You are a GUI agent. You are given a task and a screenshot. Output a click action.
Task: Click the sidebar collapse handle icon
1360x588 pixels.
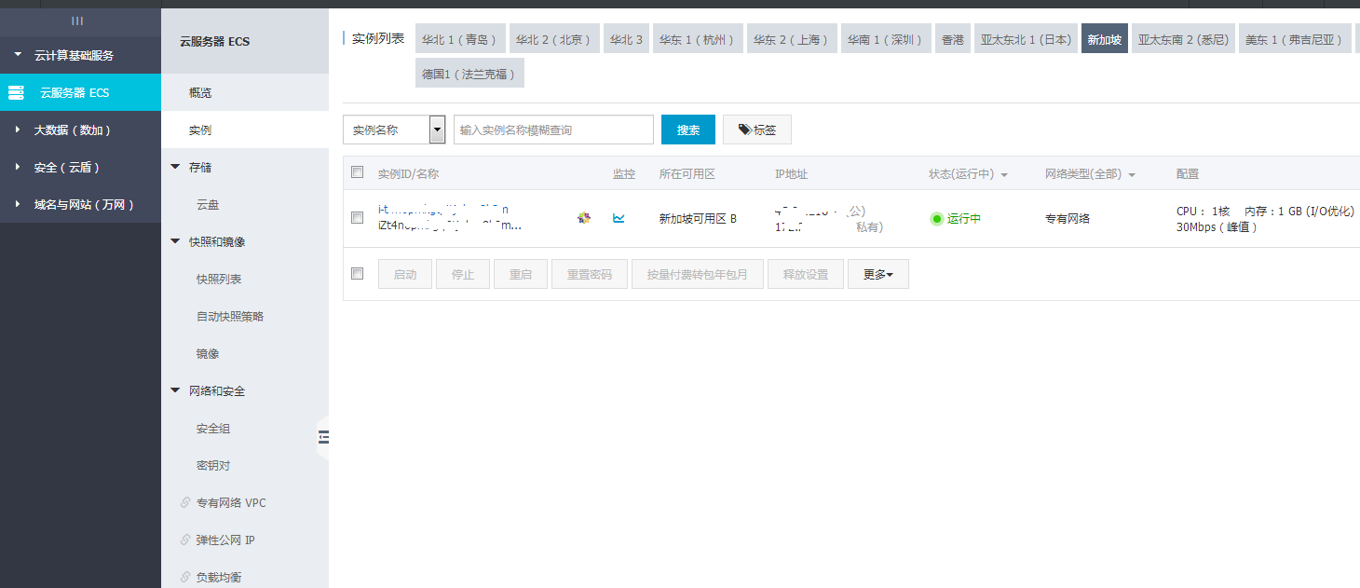coord(323,436)
